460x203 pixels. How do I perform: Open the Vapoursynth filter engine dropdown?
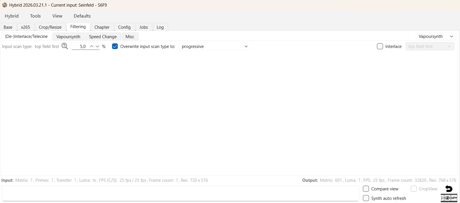pyautogui.click(x=436, y=36)
